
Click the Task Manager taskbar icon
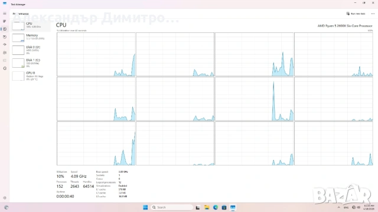tap(233, 207)
